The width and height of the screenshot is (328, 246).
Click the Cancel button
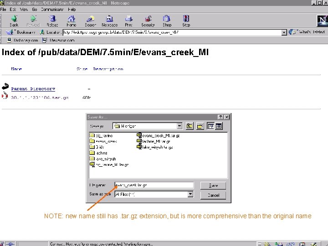point(213,195)
